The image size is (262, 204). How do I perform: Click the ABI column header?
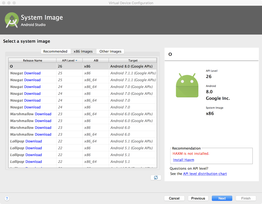(x=96, y=60)
